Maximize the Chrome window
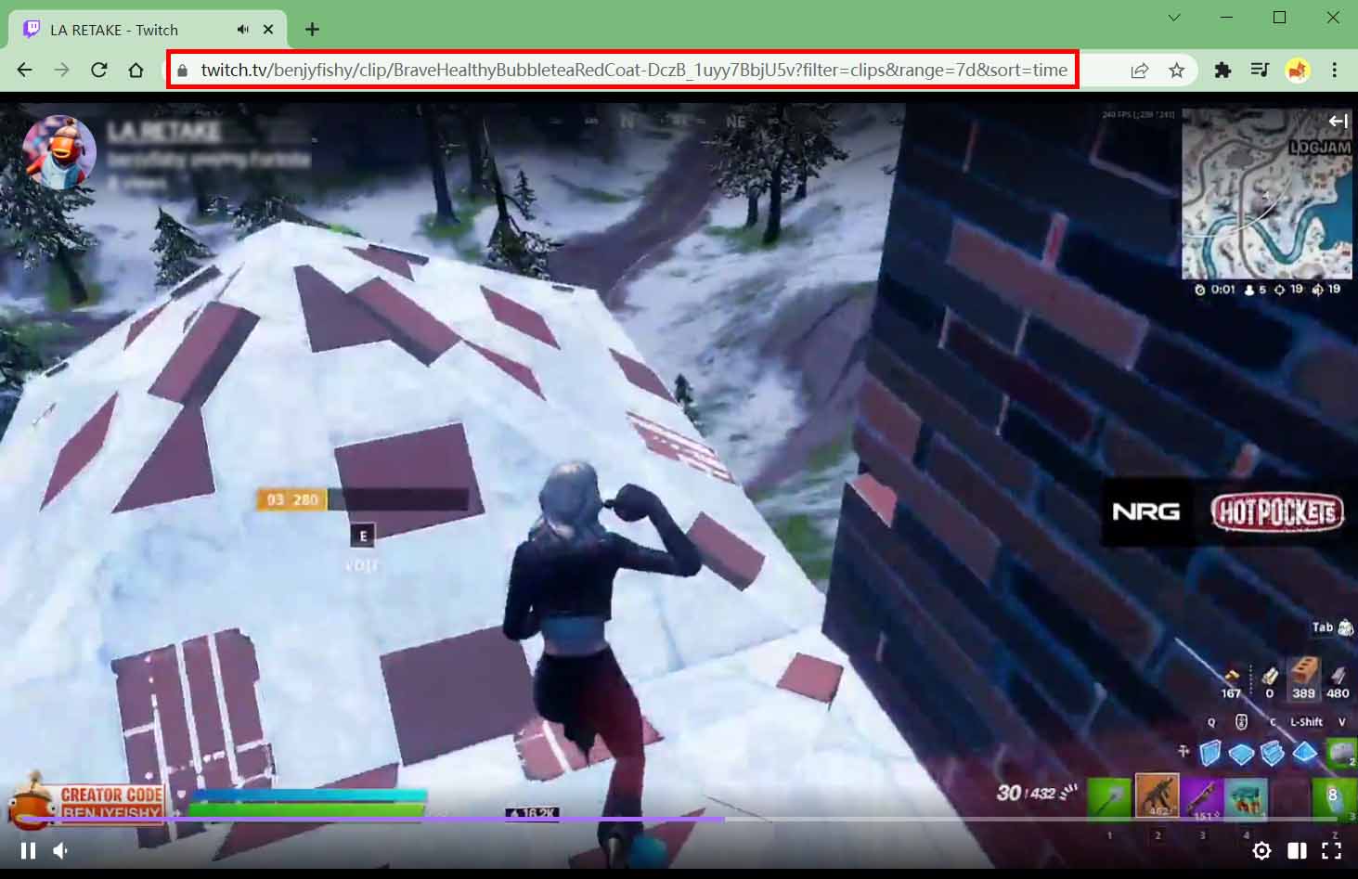1358x879 pixels. pos(1279,18)
